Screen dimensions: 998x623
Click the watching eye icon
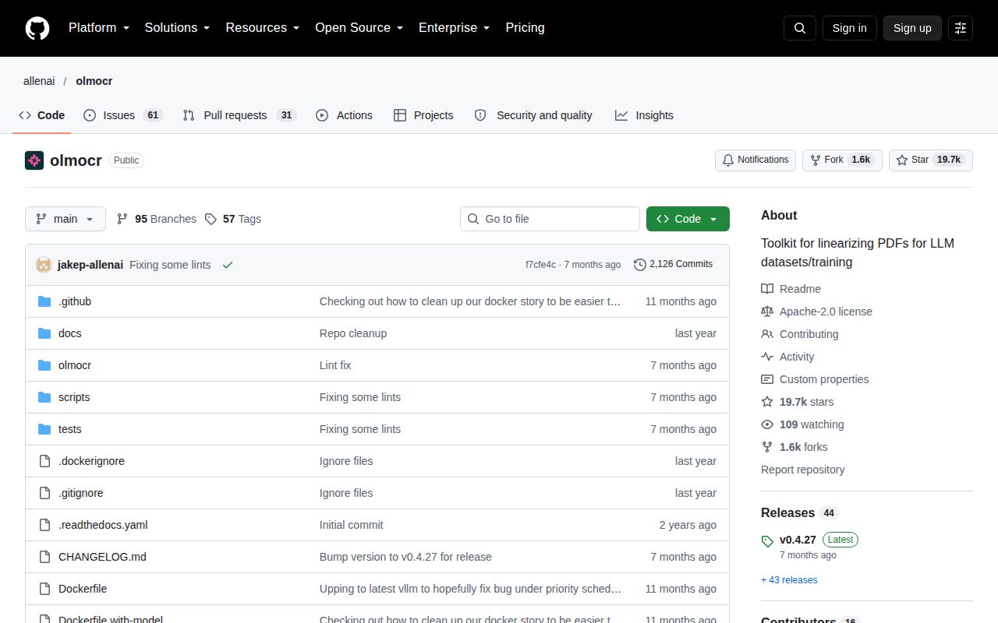pos(767,424)
